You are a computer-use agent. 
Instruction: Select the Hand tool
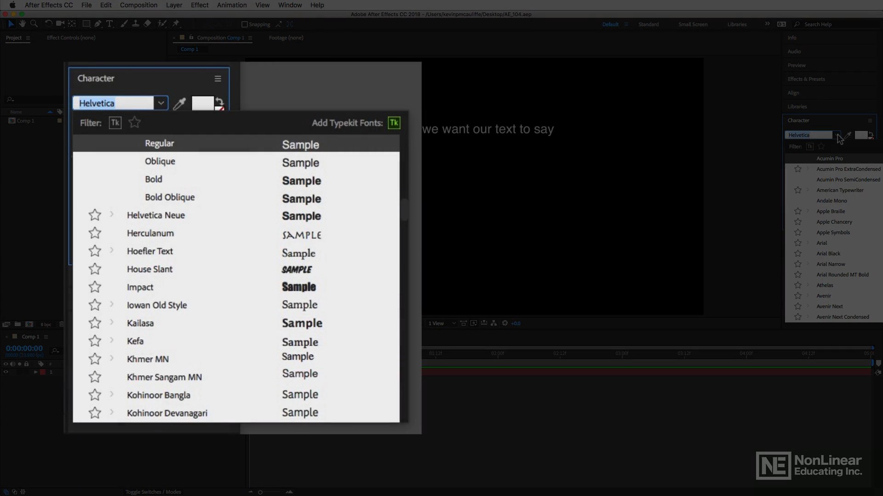(22, 23)
